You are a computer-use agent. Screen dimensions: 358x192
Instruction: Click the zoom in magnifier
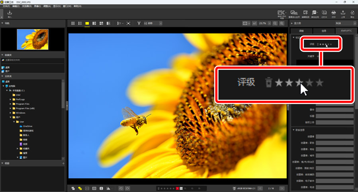click(282, 23)
